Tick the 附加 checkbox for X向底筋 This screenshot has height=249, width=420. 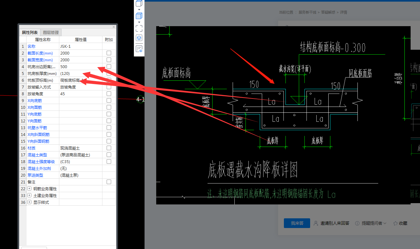click(109, 100)
